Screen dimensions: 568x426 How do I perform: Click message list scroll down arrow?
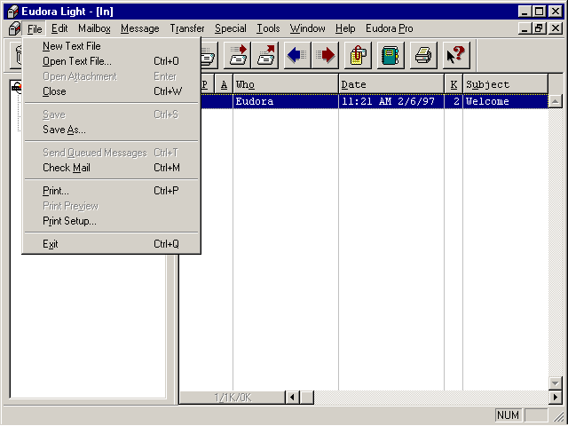pos(555,383)
